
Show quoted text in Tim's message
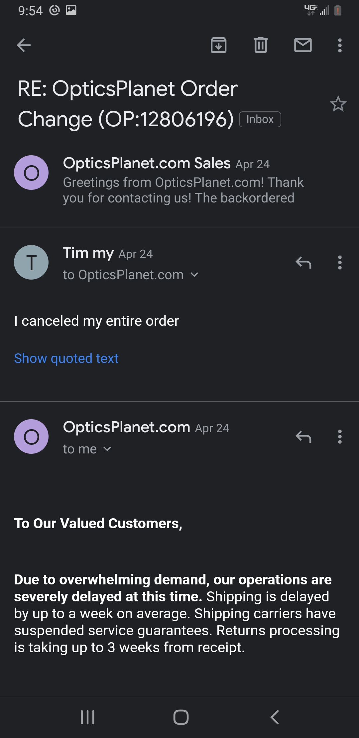66,358
